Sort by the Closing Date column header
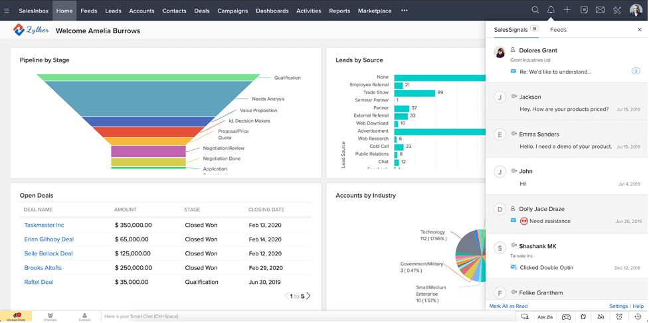 point(266,210)
